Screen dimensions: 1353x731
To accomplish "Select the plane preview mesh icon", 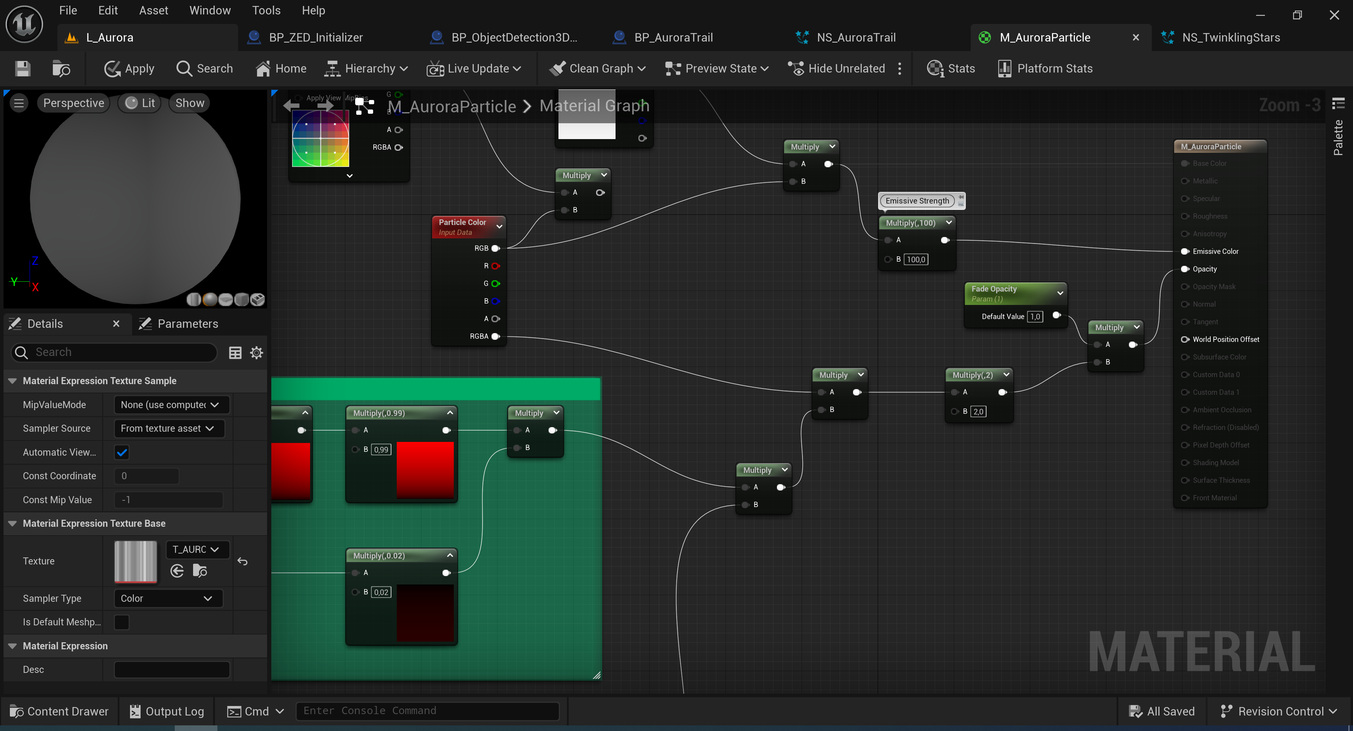I will click(x=225, y=299).
